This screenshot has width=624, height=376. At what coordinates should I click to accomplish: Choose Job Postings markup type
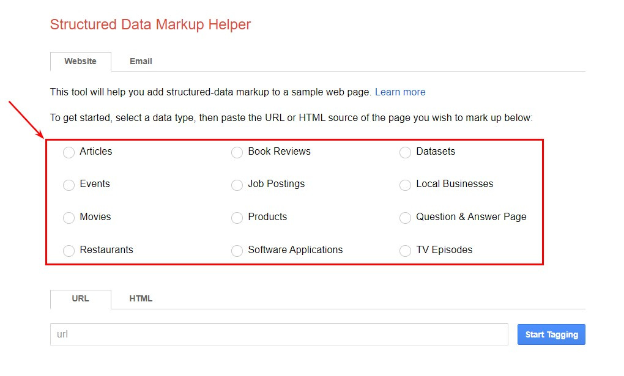point(237,185)
